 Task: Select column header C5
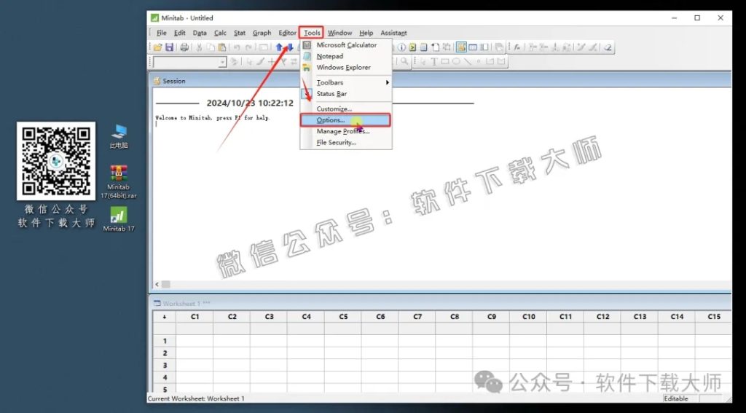click(343, 317)
